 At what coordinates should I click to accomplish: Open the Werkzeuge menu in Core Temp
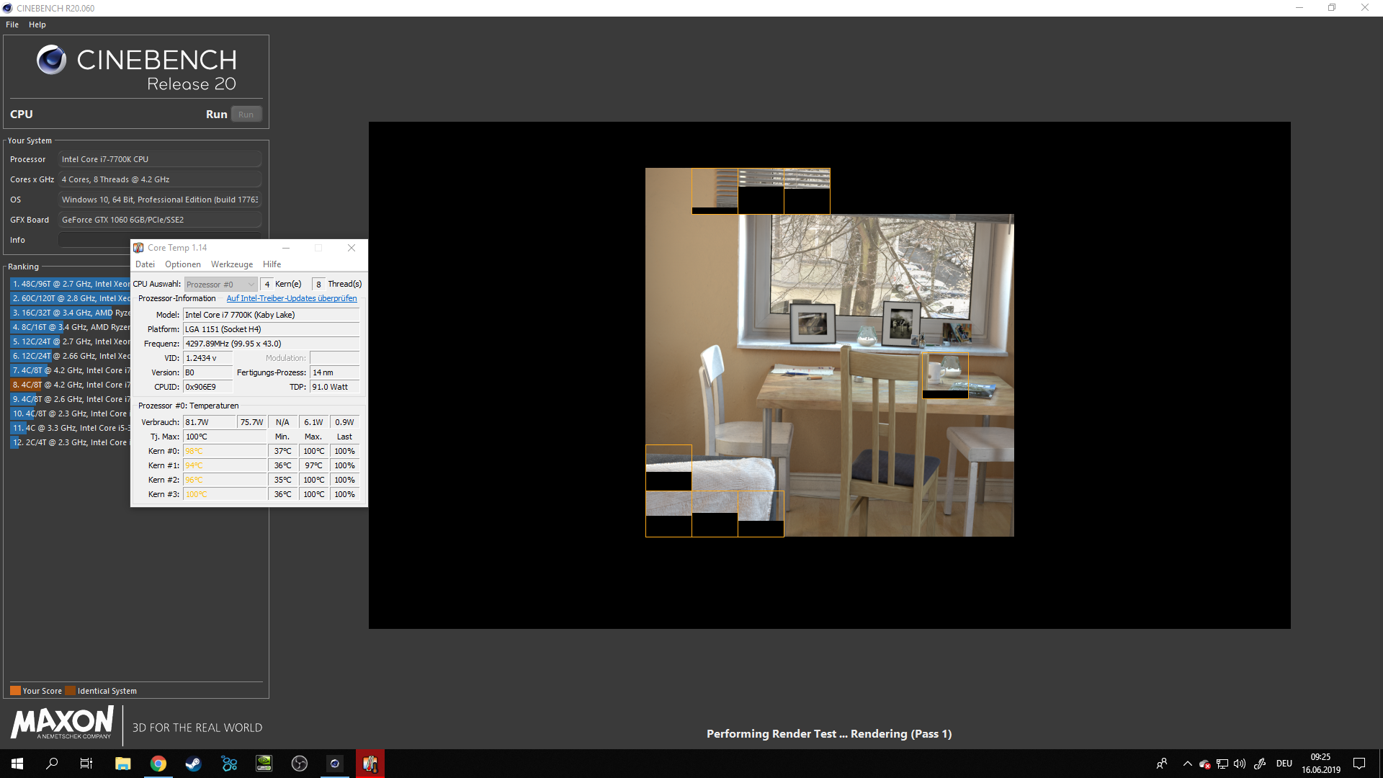[231, 264]
